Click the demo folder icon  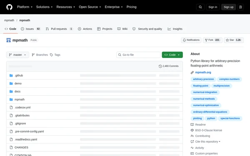[11, 84]
